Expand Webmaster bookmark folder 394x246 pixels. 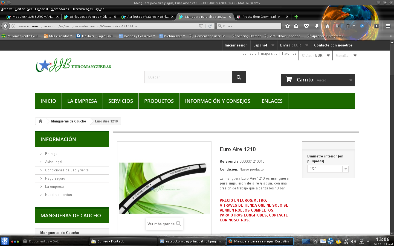point(172,36)
